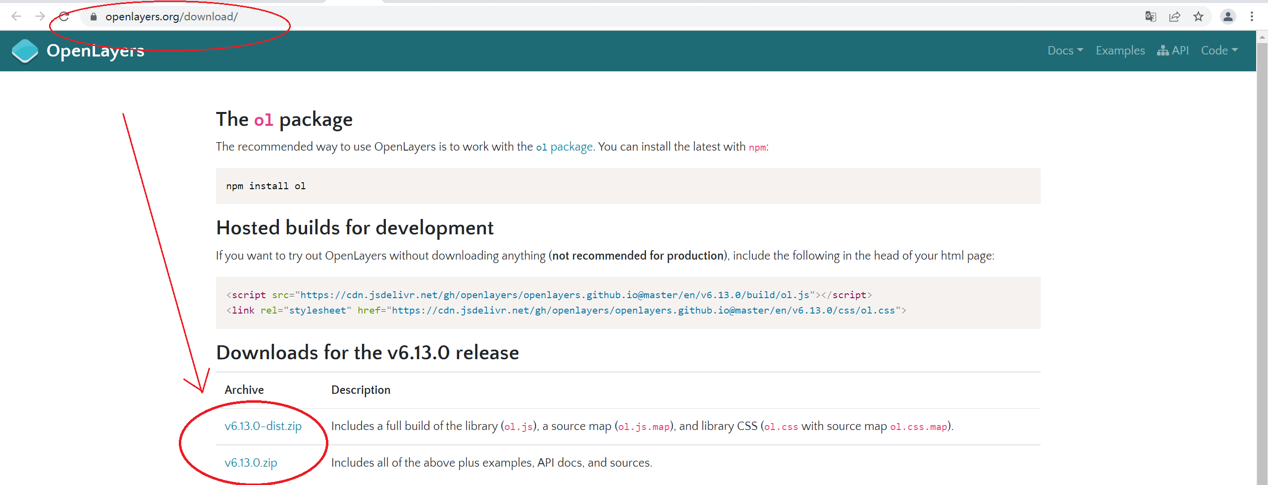Click the ol.css stylesheet URL text
This screenshot has width=1268, height=485.
pos(643,310)
